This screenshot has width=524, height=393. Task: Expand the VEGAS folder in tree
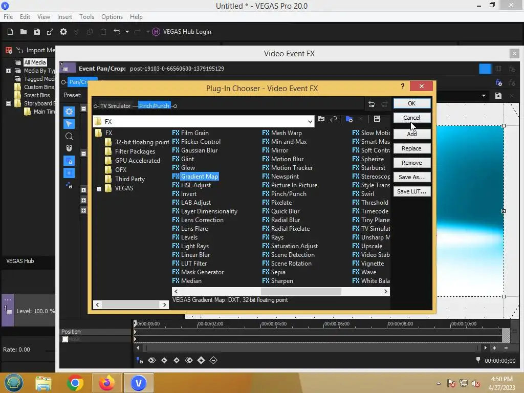pyautogui.click(x=99, y=189)
